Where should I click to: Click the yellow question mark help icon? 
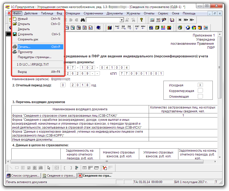(141, 20)
